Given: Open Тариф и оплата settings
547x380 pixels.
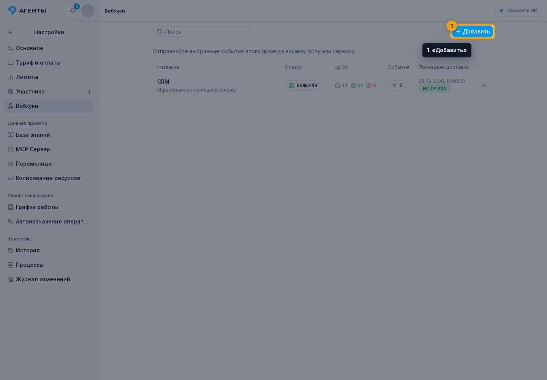Looking at the screenshot, I should click(x=49, y=63).
